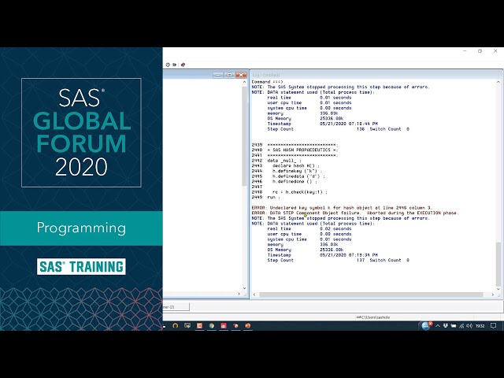Click the 19:32 system clock

(480, 325)
